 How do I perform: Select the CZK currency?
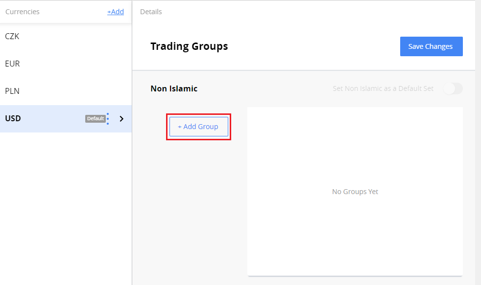[x=12, y=36]
